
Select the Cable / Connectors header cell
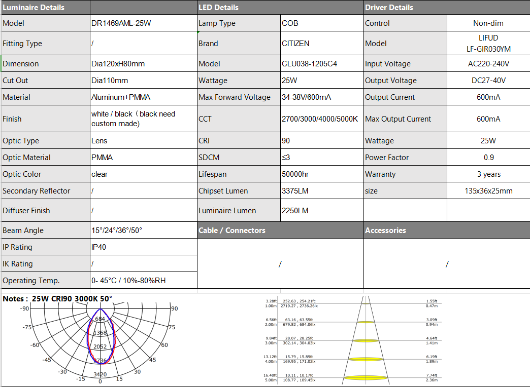point(280,230)
